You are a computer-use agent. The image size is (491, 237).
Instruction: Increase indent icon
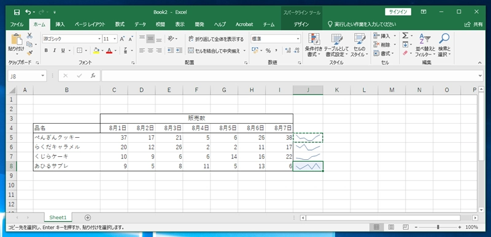pos(179,50)
